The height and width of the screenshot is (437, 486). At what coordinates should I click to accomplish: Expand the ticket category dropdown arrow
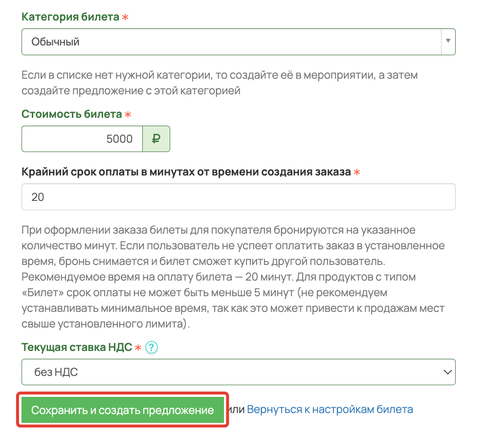[448, 41]
